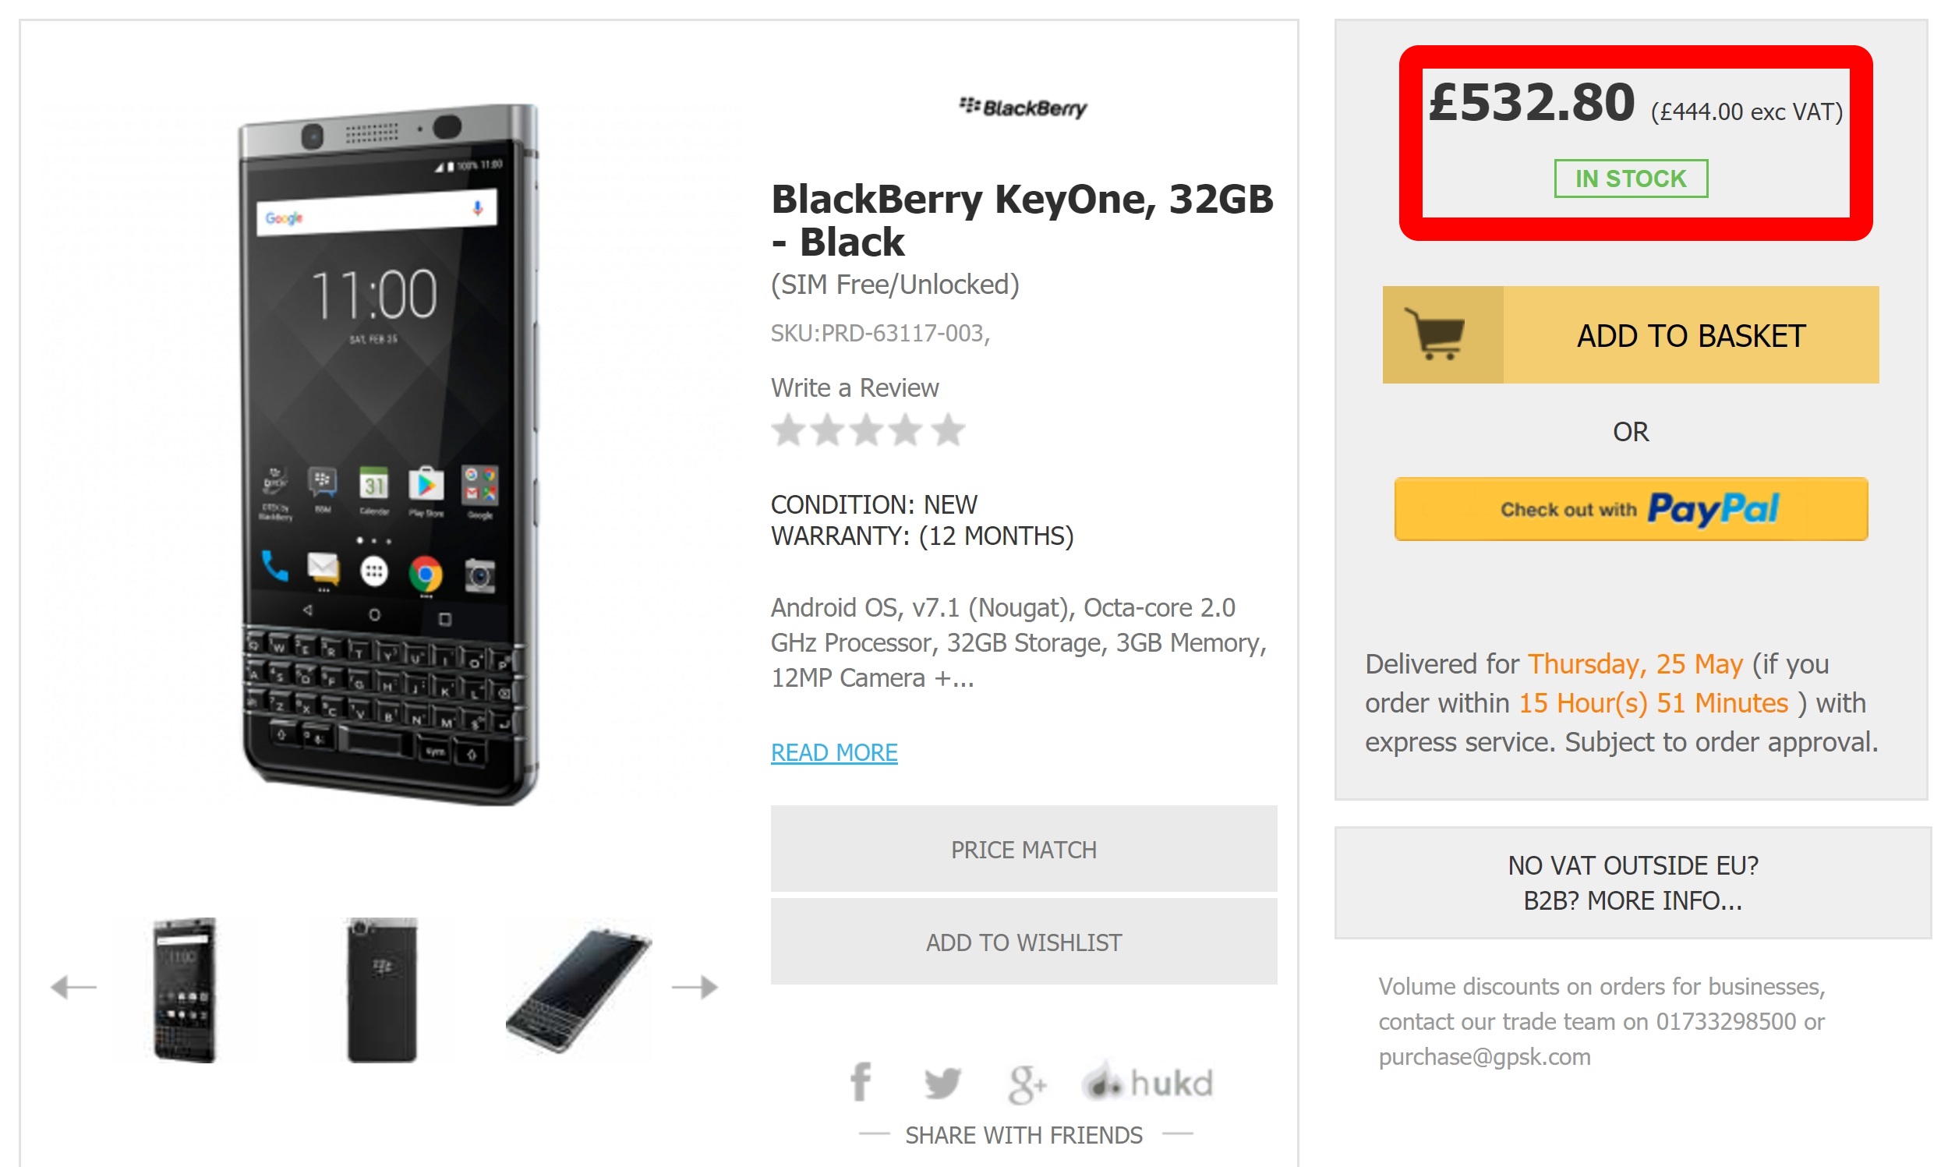Share the deal on hukd
This screenshot has height=1167, width=1948.
point(1147,1083)
